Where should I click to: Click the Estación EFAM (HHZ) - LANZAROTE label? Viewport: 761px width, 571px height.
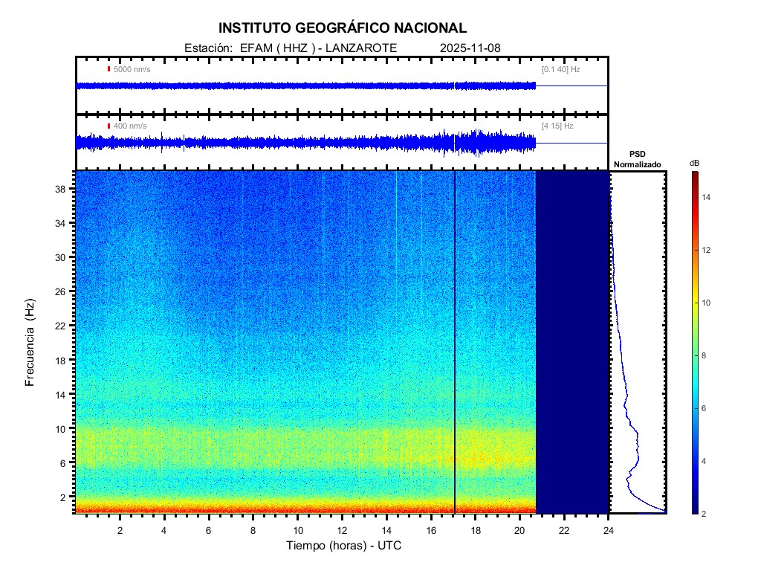(290, 48)
